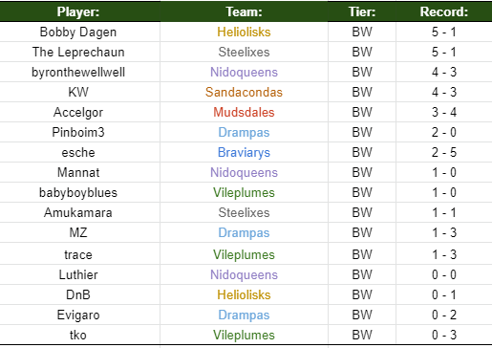
Task: Click the Braviarys team cell
Action: tap(244, 152)
